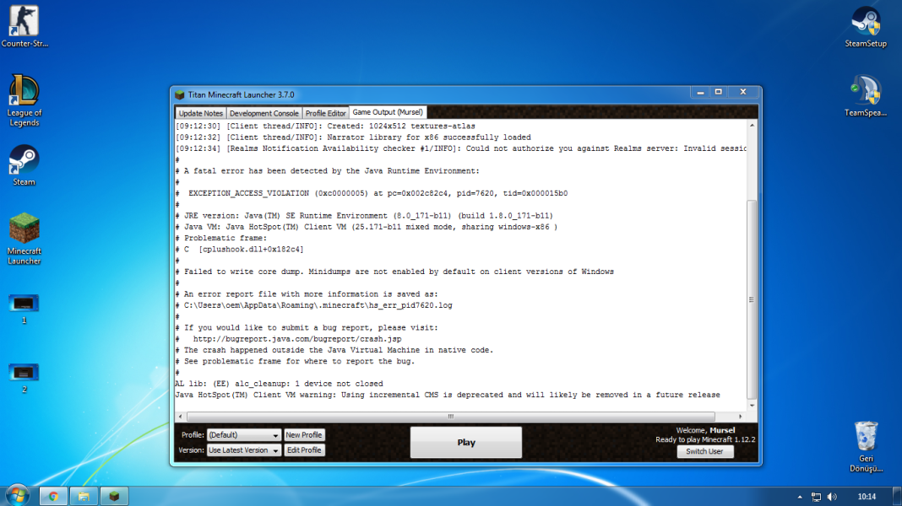
Task: Click the large Play button
Action: click(x=466, y=442)
